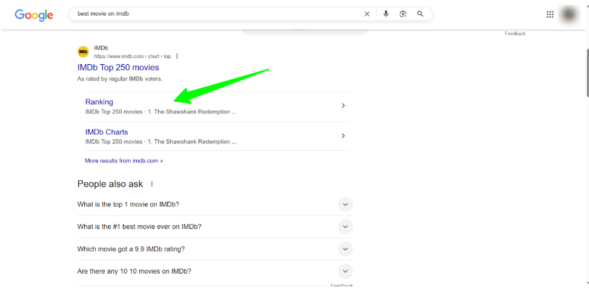This screenshot has height=301, width=589.
Task: Start voice search with the microphone icon
Action: 386,14
